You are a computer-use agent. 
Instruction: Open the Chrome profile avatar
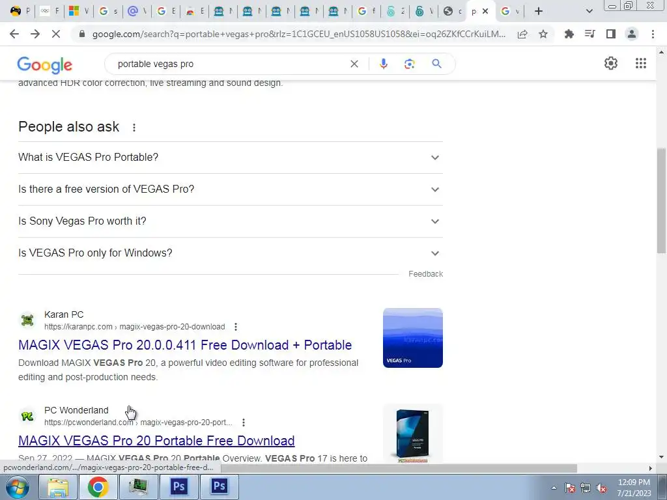tap(632, 34)
